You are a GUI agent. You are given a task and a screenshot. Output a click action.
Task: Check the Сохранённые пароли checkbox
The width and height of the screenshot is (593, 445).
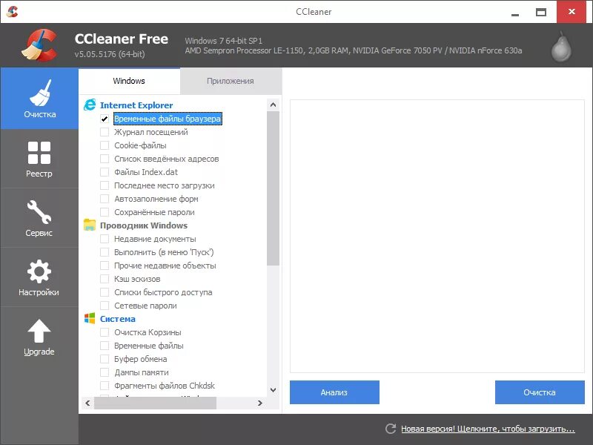pos(105,212)
